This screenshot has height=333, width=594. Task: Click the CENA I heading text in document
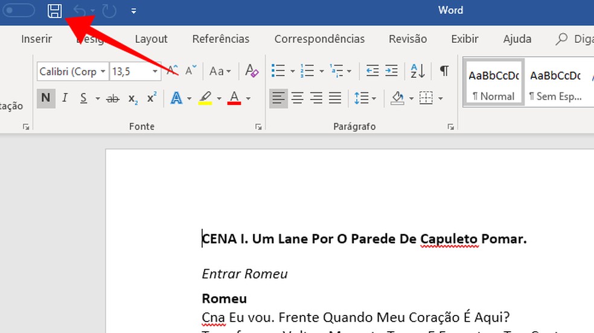click(x=364, y=239)
